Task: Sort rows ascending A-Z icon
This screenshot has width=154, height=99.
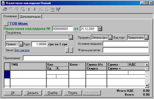Action: click(41, 10)
